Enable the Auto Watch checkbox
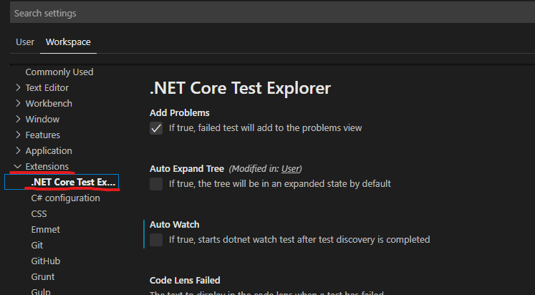 point(156,240)
